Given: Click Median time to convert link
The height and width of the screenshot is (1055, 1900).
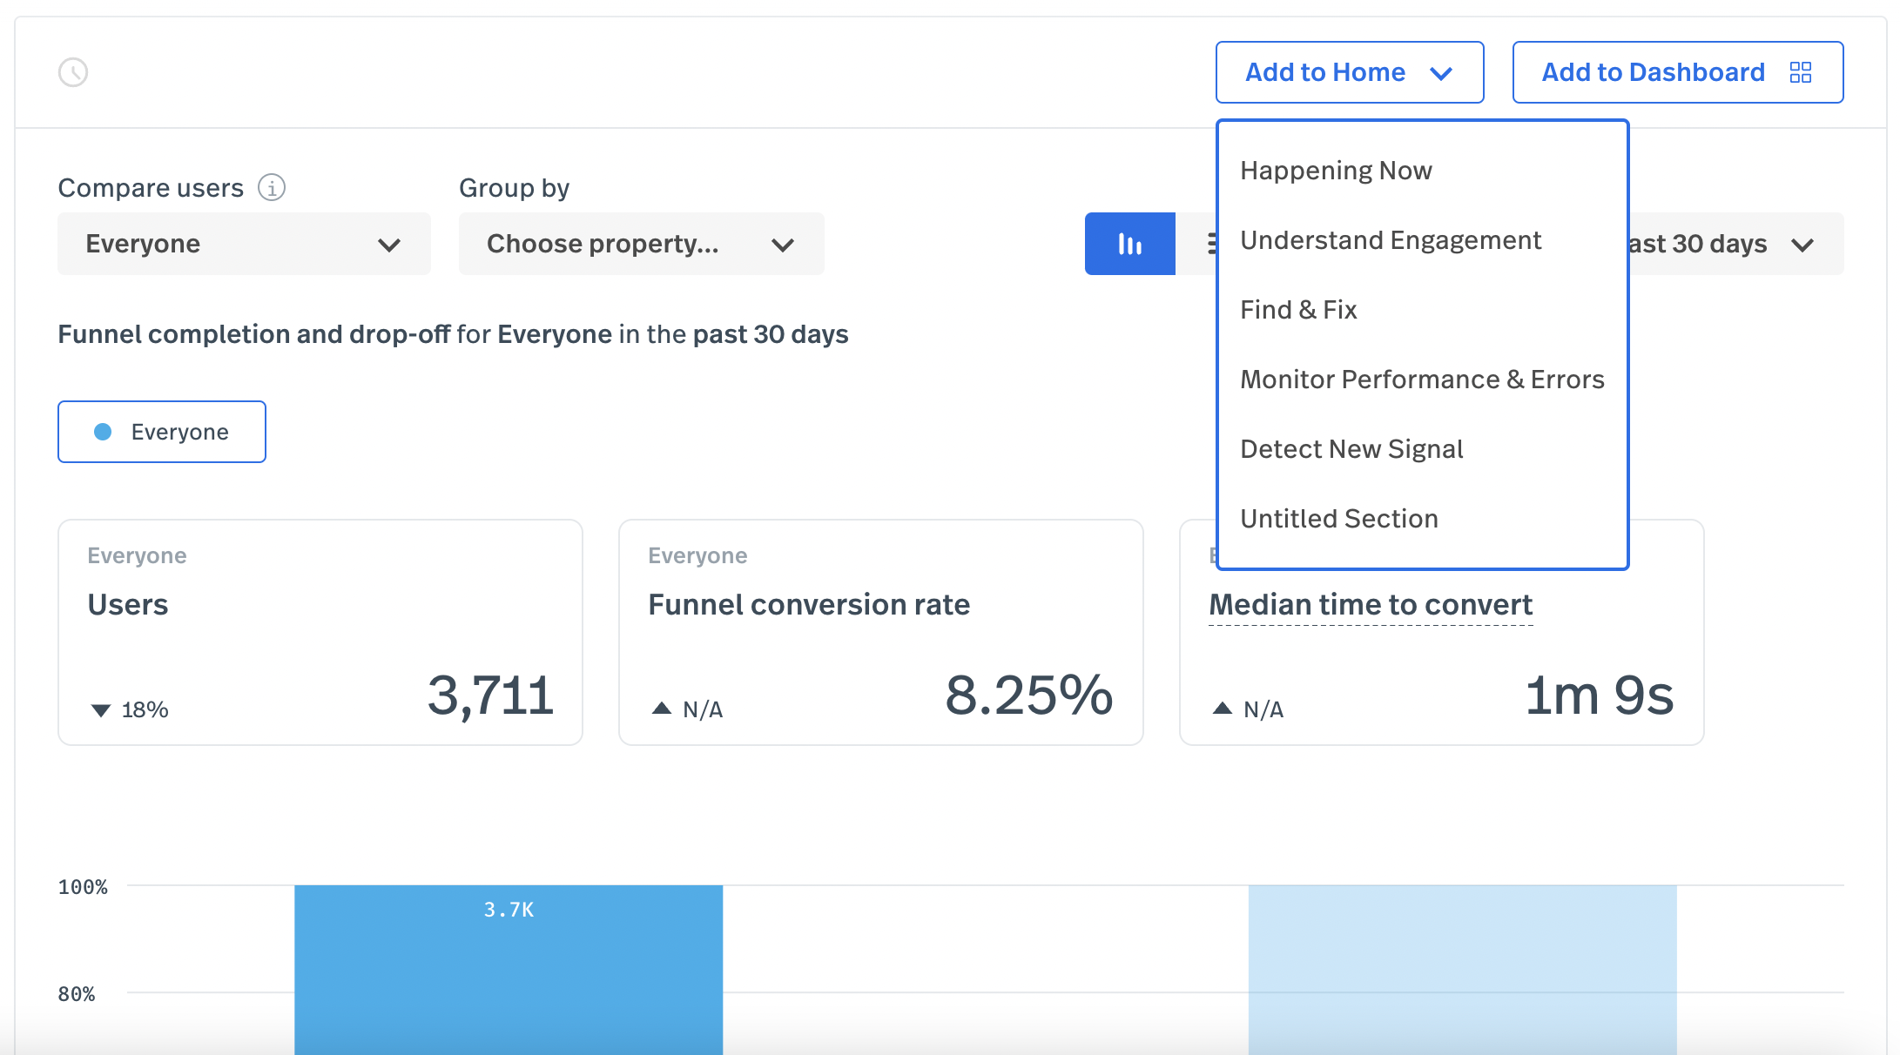Looking at the screenshot, I should tap(1371, 604).
